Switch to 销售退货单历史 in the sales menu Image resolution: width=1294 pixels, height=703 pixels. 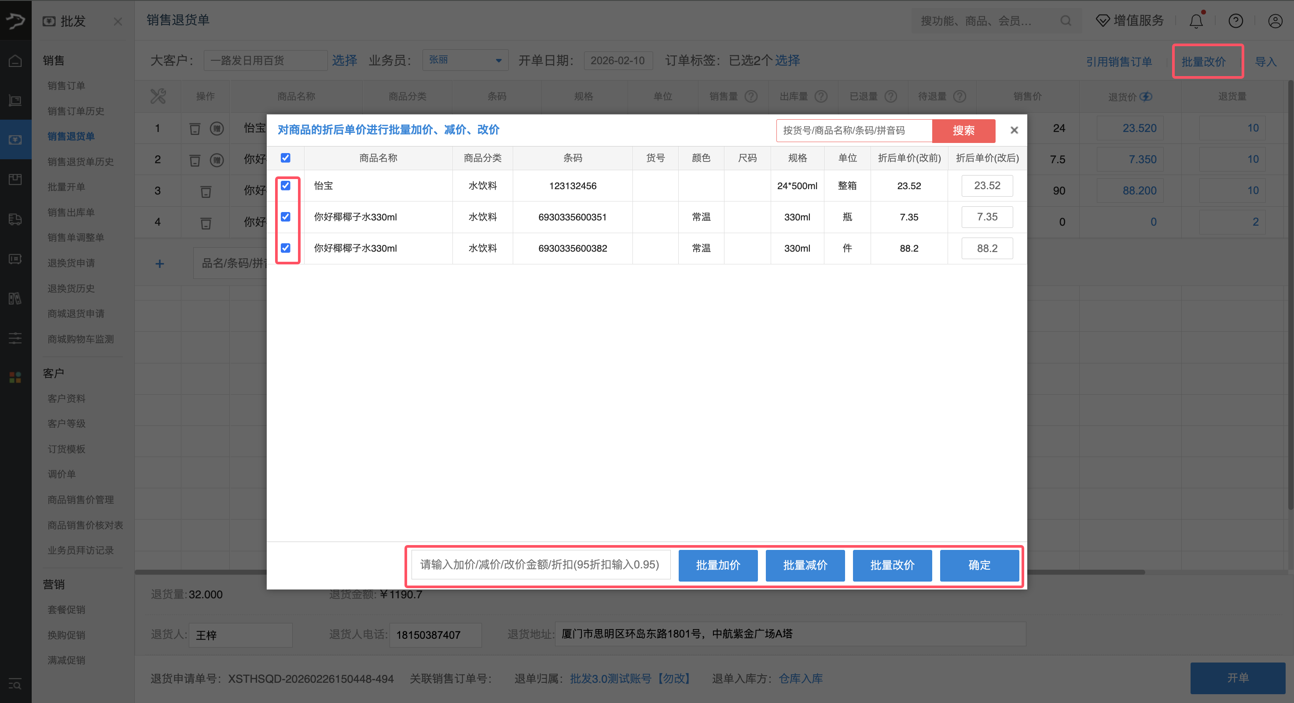(81, 162)
